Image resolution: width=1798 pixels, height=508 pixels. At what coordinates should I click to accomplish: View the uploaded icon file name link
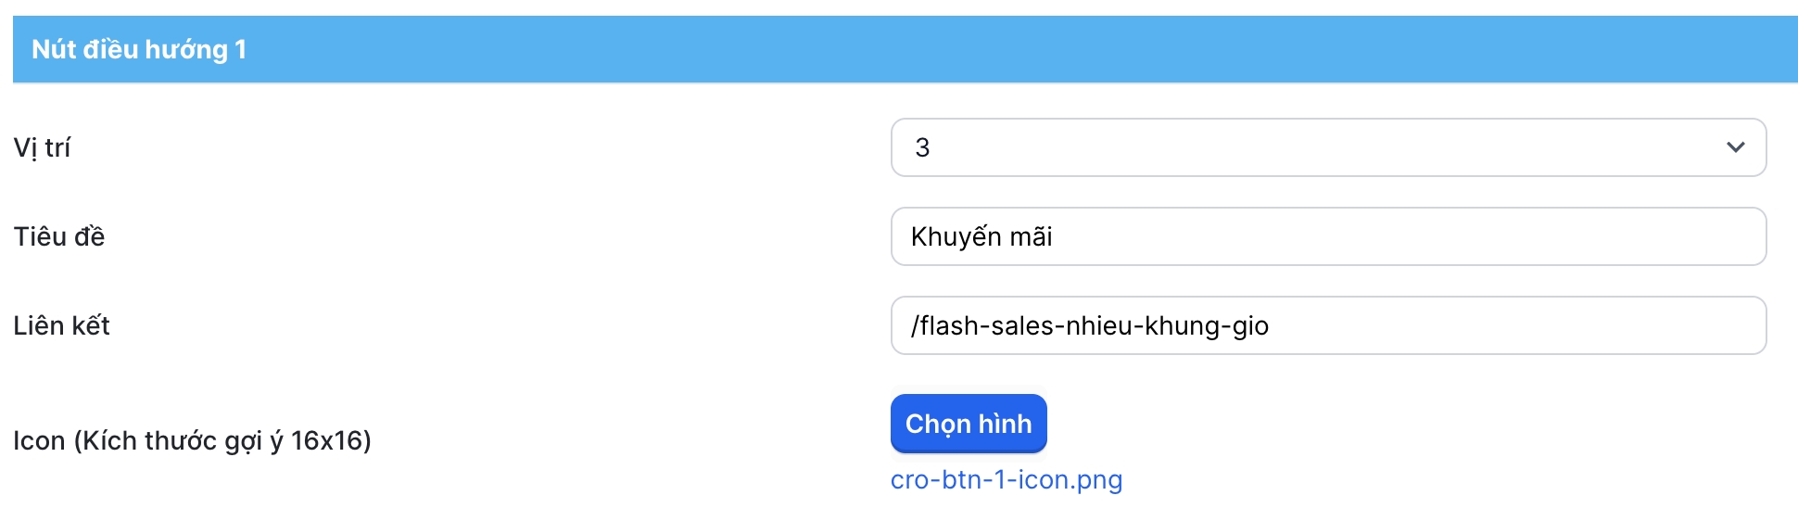point(1007,479)
